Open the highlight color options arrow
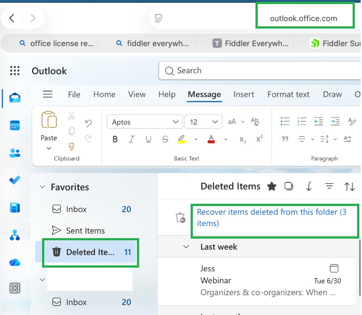 [x=196, y=139]
